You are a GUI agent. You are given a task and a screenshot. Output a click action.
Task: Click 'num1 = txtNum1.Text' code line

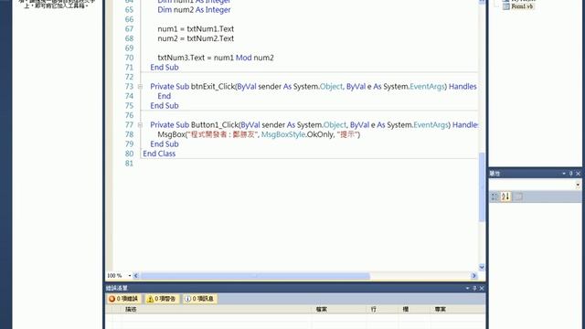[x=196, y=29]
